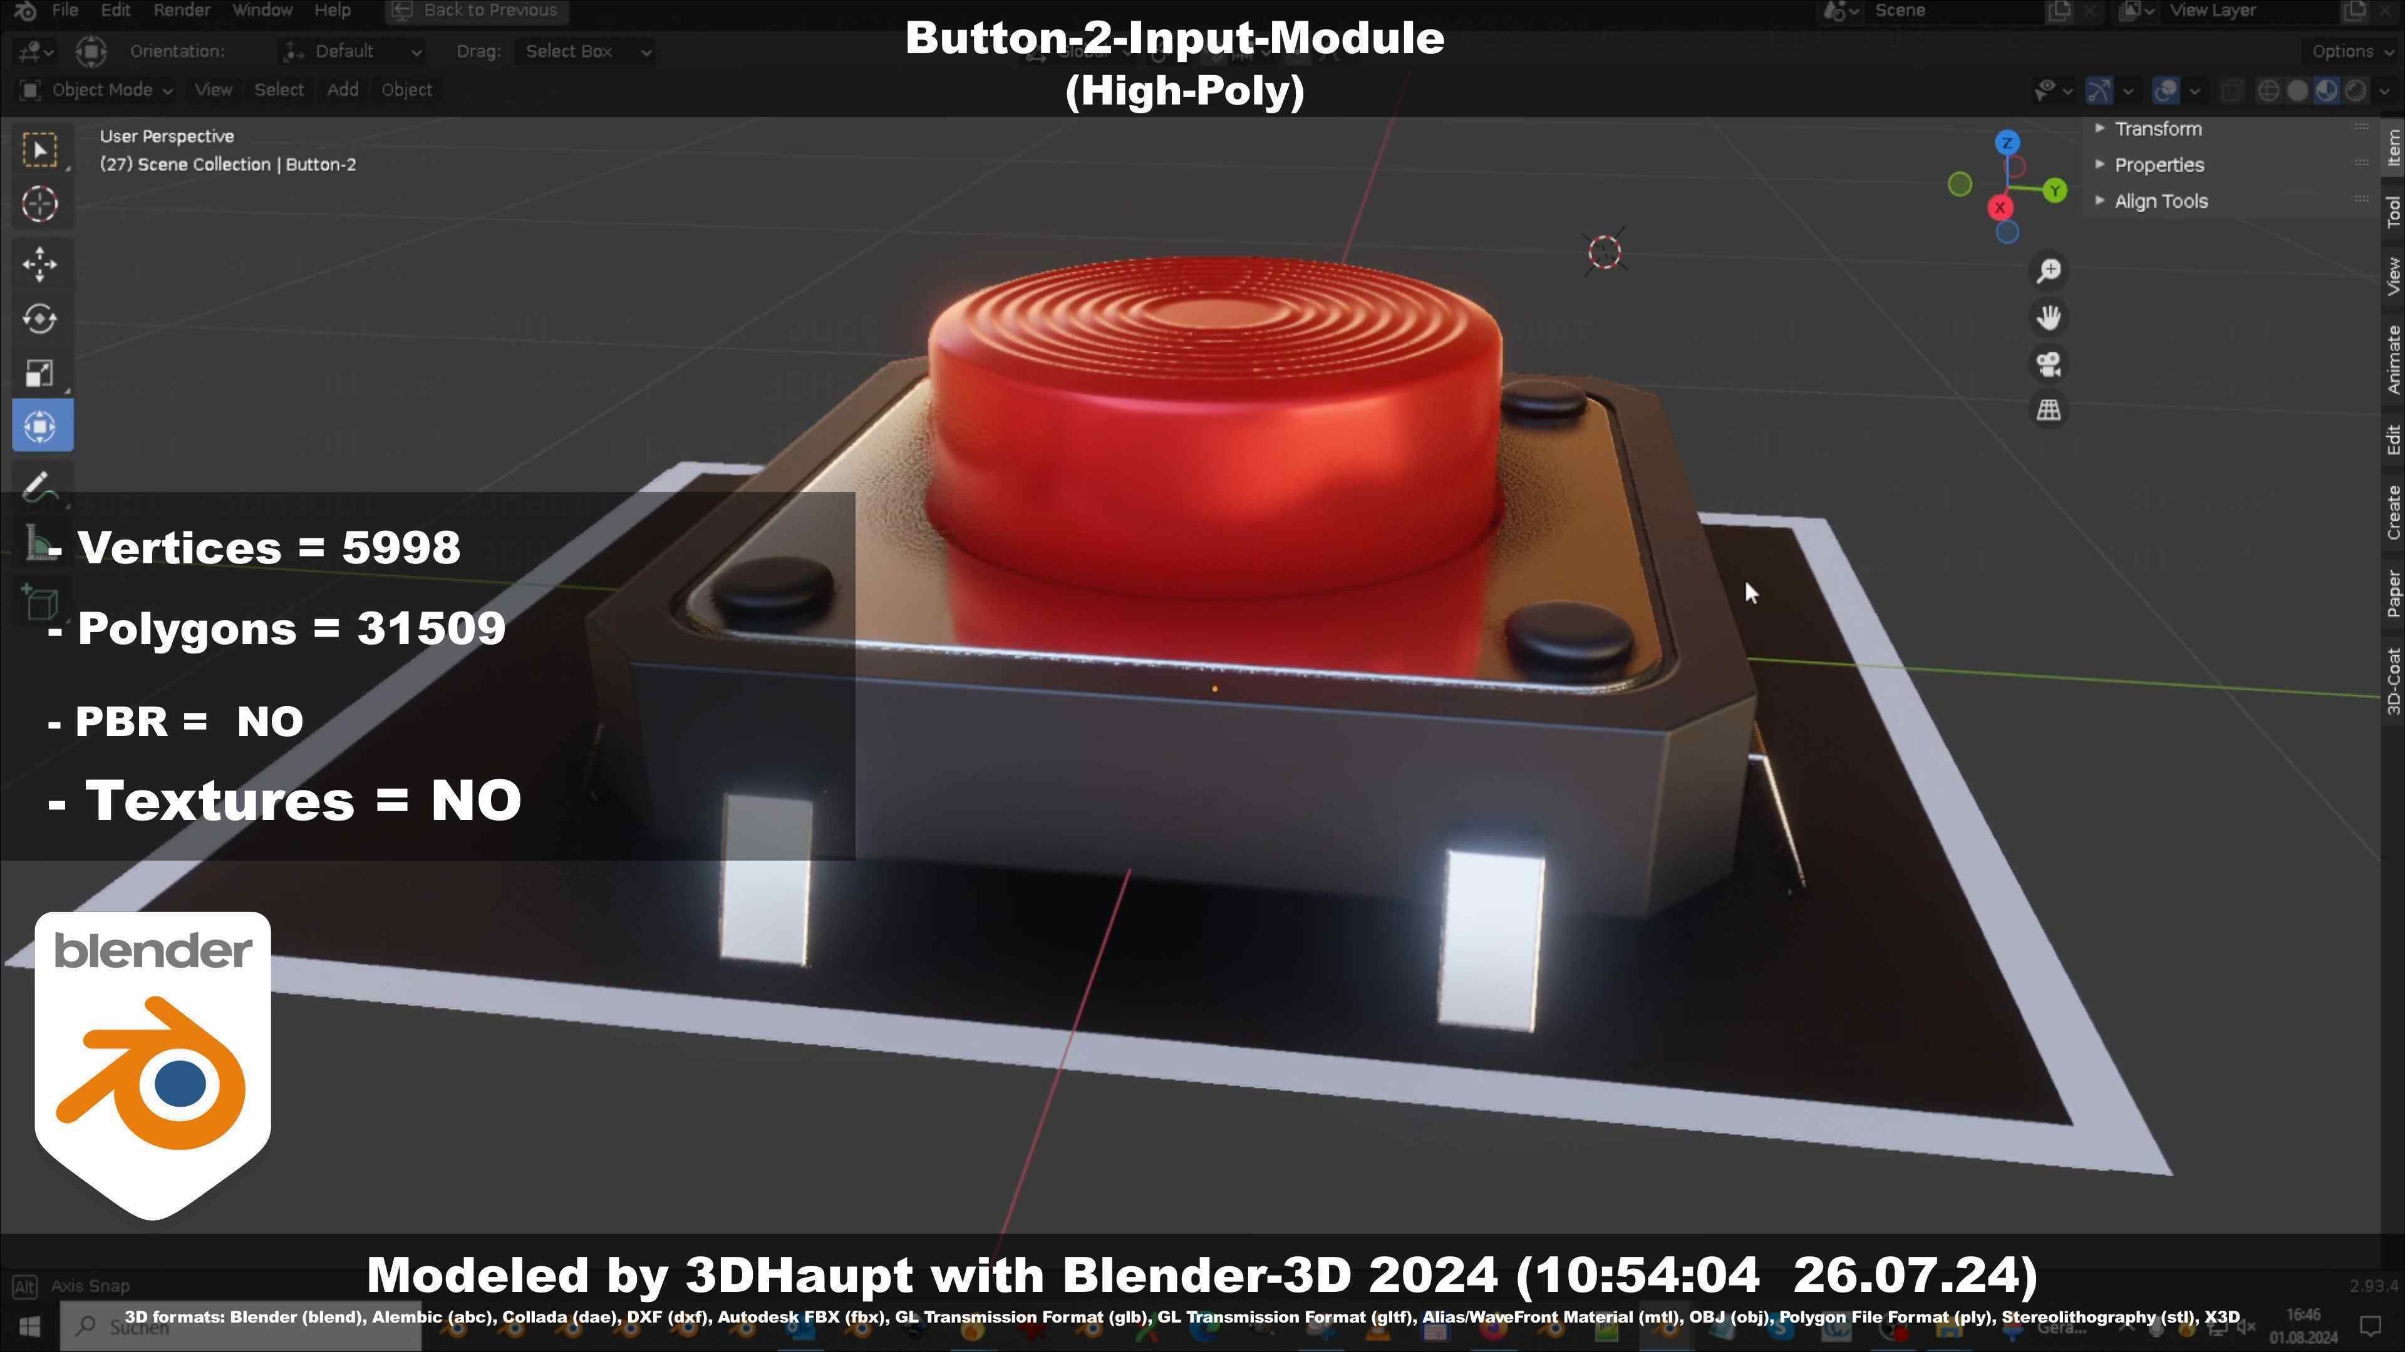
Task: Switch to the Animate sidebar tab
Action: 2393,359
